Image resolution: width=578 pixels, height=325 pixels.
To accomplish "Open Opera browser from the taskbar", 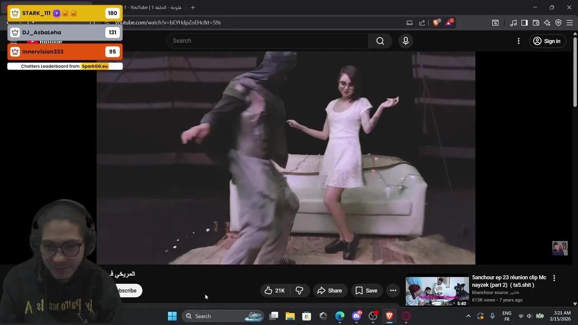I will click(406, 316).
